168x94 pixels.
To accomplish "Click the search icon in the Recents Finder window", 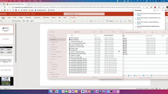I will point(120,32).
